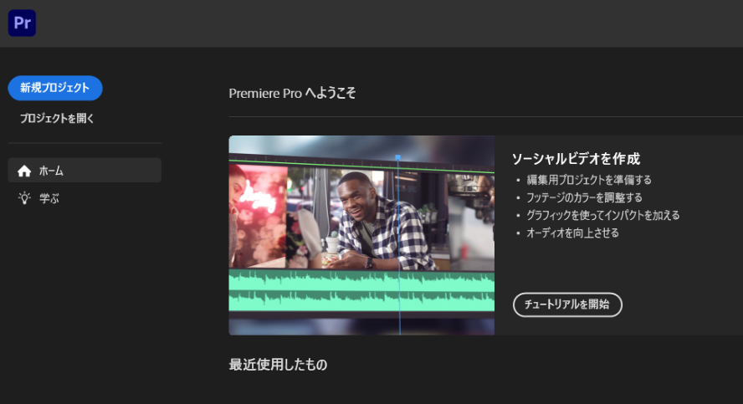Click the social video tutorial thumbnail
The height and width of the screenshot is (404, 743).
point(361,235)
